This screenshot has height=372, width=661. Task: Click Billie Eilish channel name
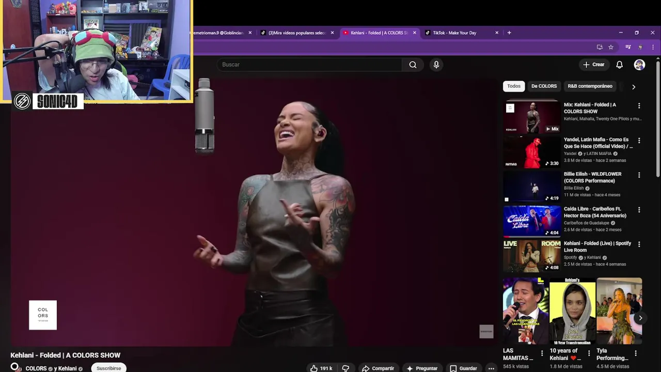pos(574,188)
